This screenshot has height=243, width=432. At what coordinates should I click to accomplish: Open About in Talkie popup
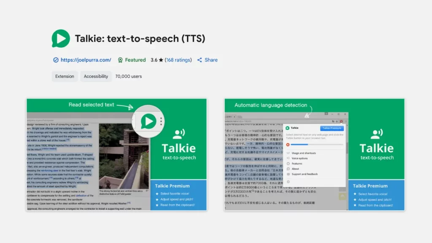(x=295, y=169)
